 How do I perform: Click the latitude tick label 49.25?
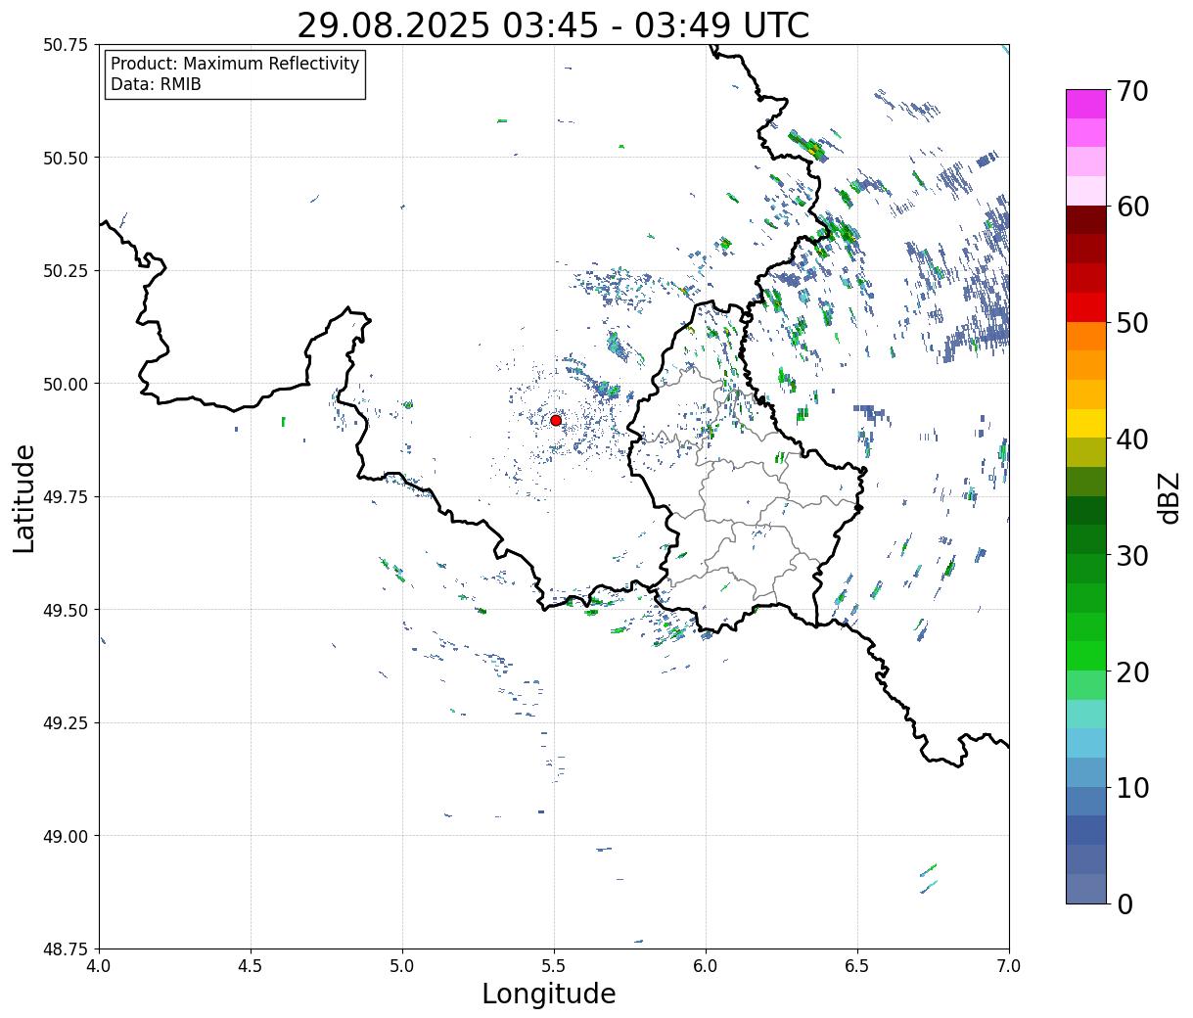(66, 723)
